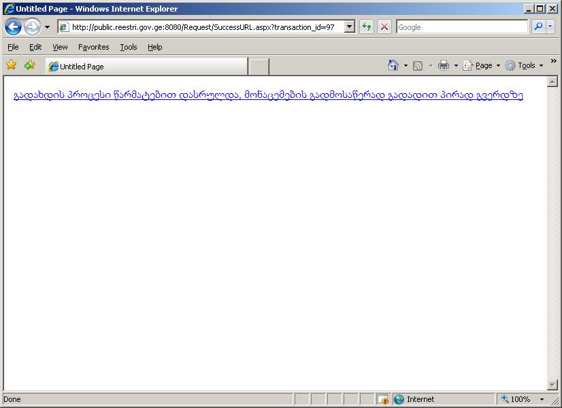562x408 pixels.
Task: Open the File menu
Action: 13,47
